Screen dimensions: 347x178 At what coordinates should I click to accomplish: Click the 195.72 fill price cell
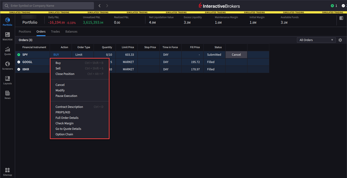pyautogui.click(x=192, y=62)
